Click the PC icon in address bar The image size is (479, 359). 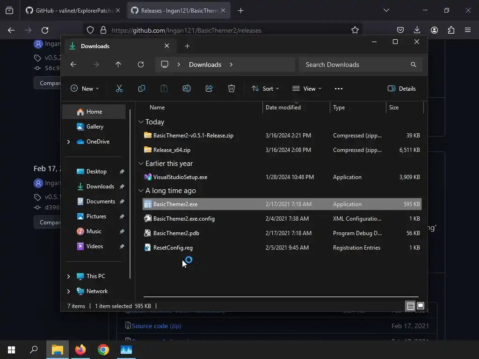(165, 65)
